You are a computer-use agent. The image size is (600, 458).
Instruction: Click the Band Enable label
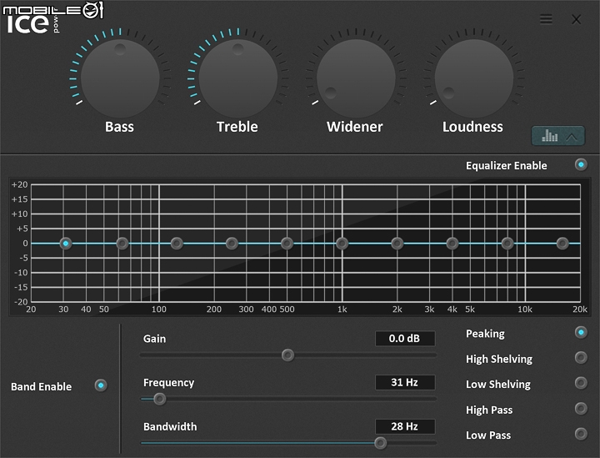[x=42, y=386]
